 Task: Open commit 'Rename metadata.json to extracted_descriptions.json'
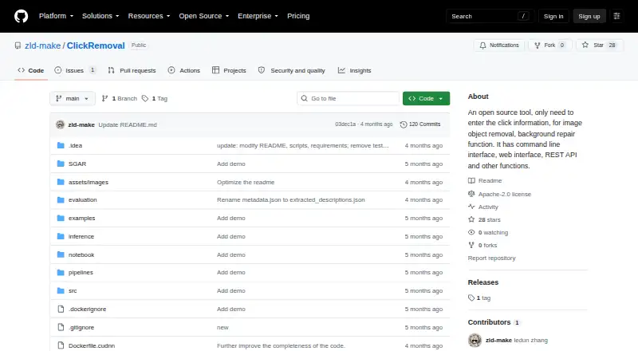(x=291, y=200)
